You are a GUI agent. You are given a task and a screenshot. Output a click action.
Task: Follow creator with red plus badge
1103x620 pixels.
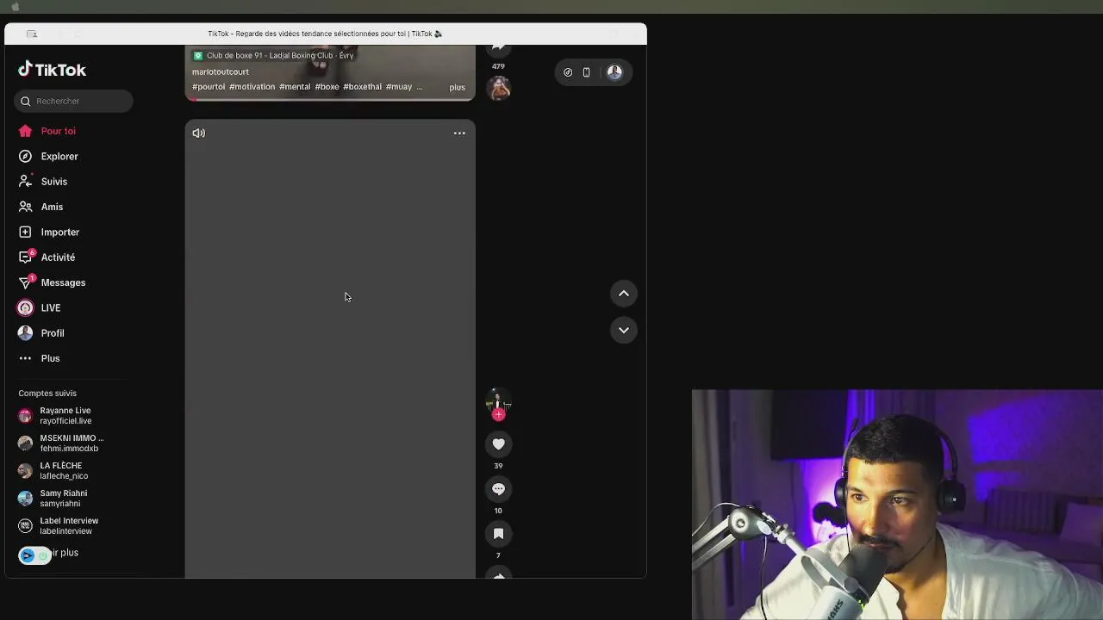498,415
